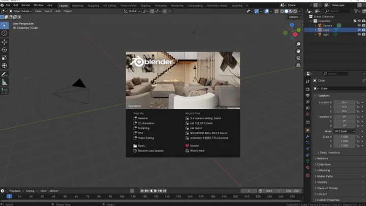Uncheck Collection exclude checkbox

click(355, 21)
